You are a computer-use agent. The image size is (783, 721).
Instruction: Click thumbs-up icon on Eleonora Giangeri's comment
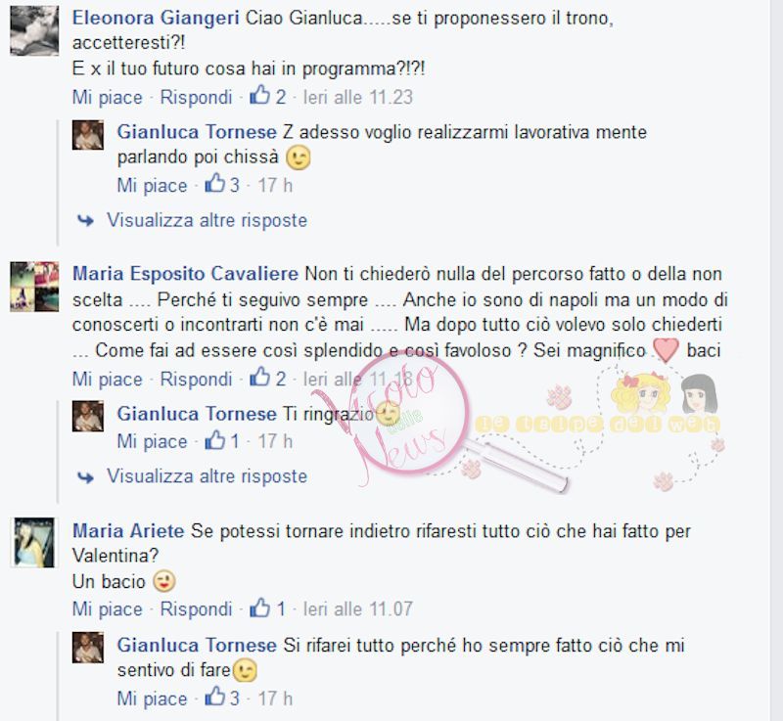tap(259, 95)
